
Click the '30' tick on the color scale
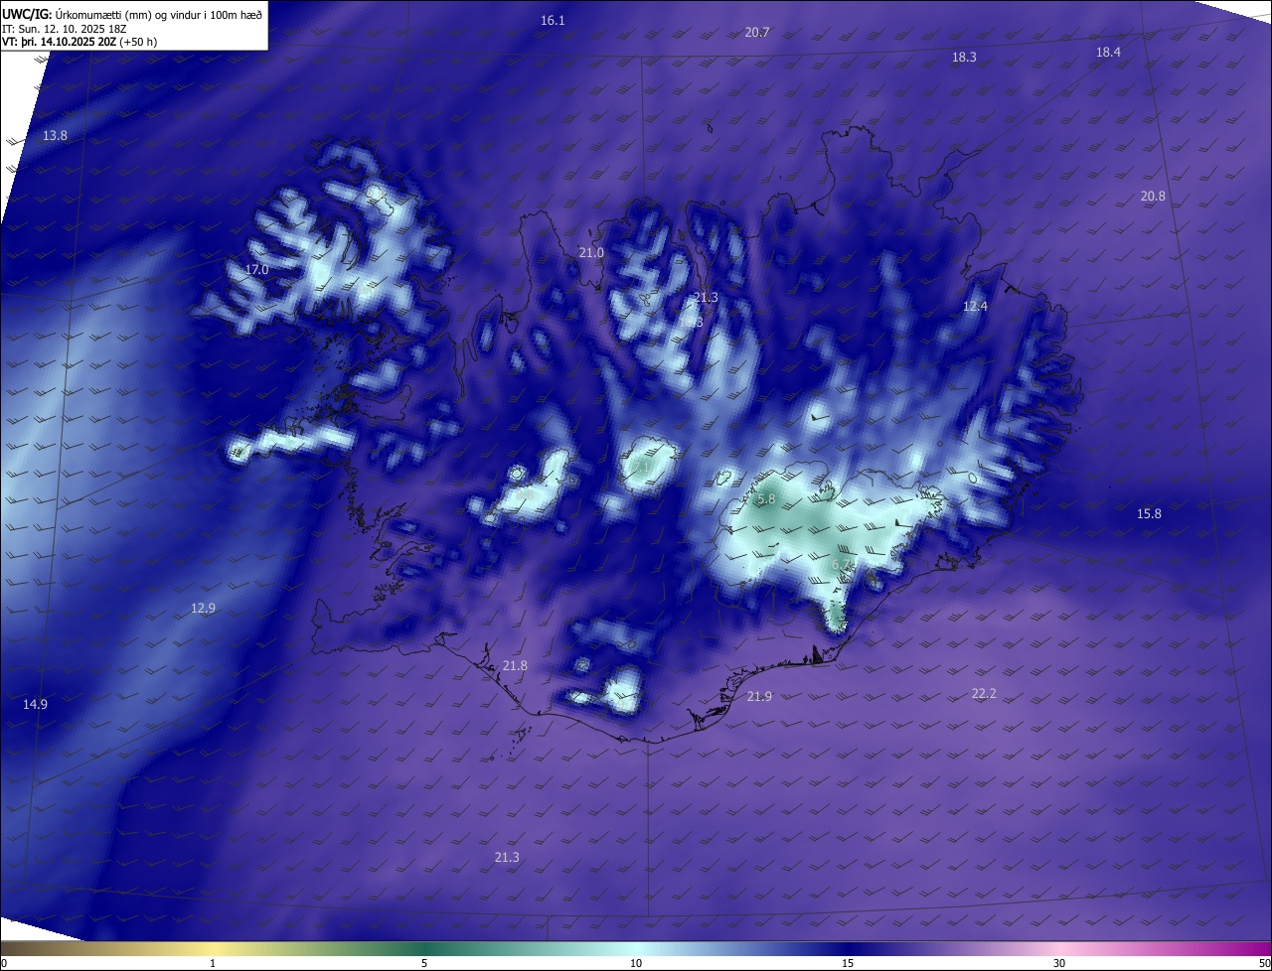[1059, 964]
